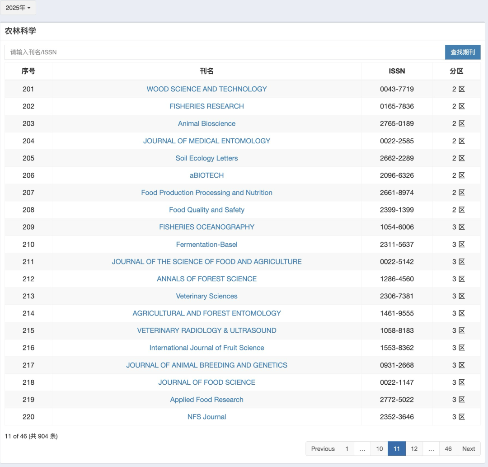Click row number 210 cell
Viewport: 488px width, 467px height.
point(28,245)
